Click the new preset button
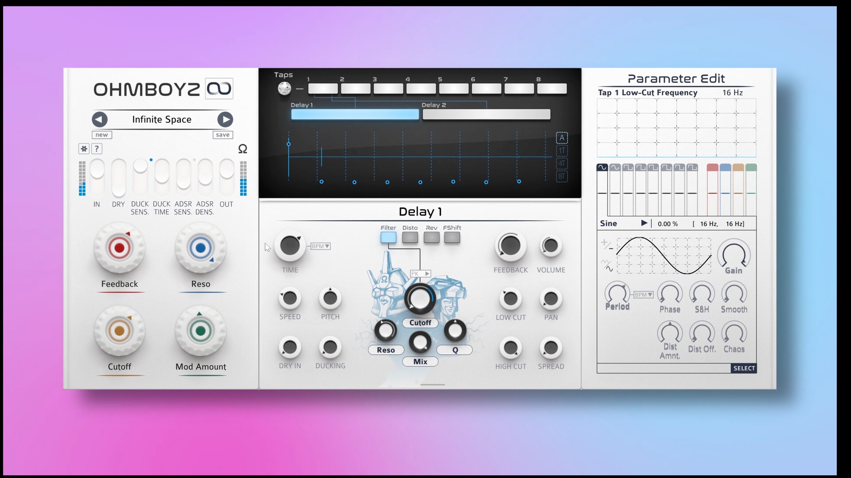 point(101,135)
